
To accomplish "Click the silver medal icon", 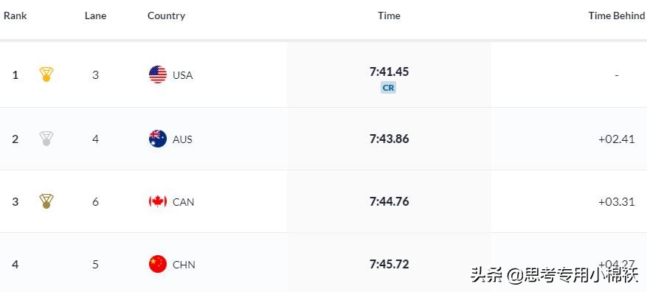I will click(46, 139).
